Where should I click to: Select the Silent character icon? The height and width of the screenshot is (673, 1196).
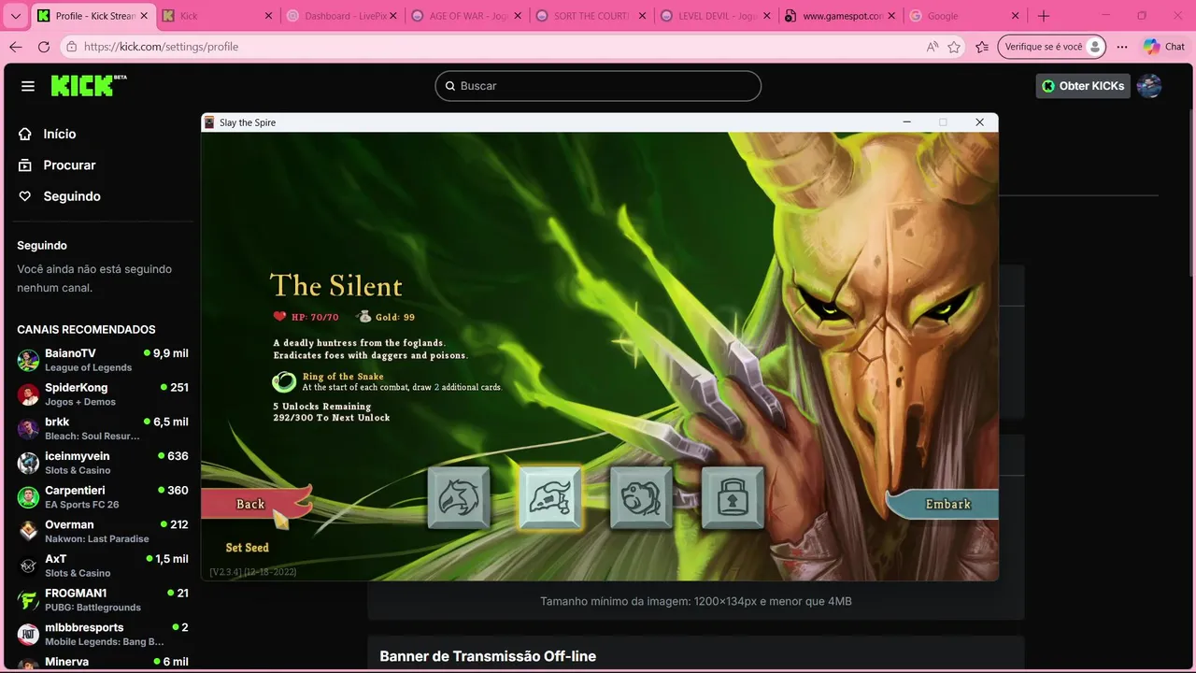[x=550, y=498]
